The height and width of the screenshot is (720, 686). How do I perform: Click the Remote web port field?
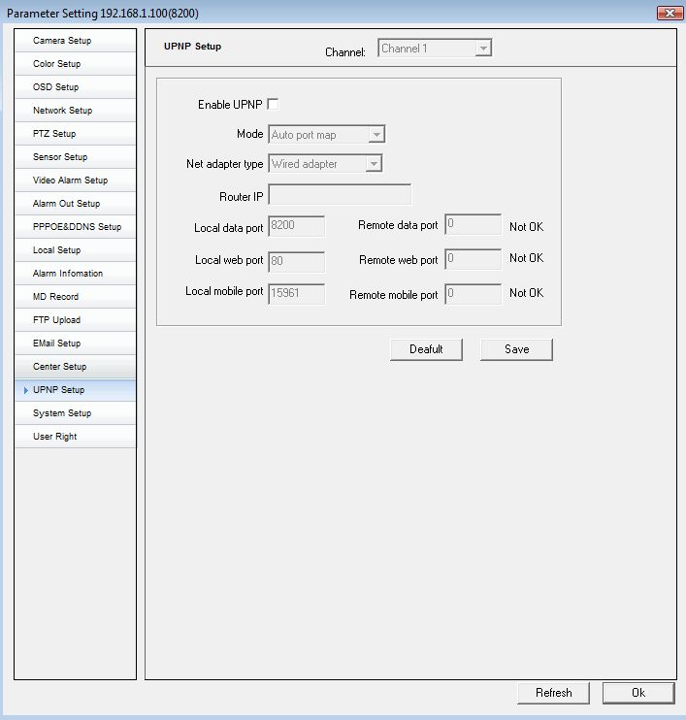[x=473, y=259]
